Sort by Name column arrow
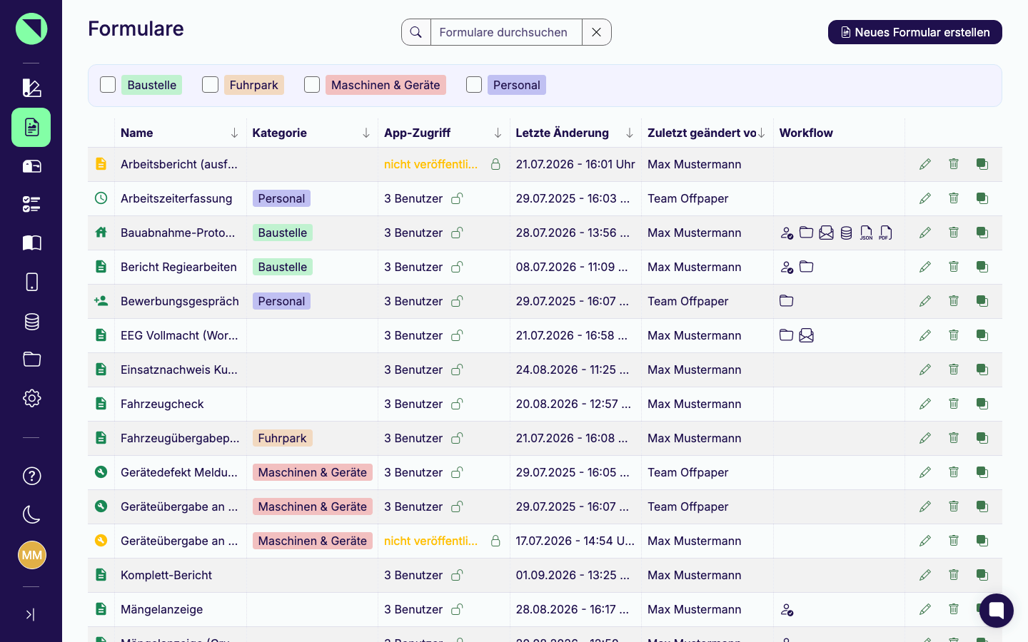The image size is (1028, 642). [234, 133]
